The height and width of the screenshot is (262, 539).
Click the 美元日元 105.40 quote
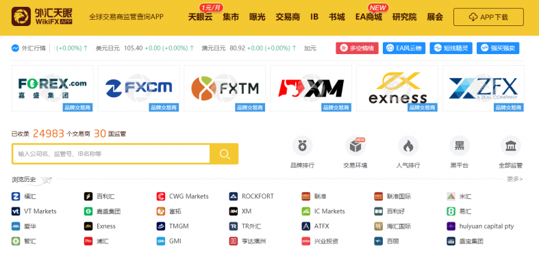coord(145,48)
